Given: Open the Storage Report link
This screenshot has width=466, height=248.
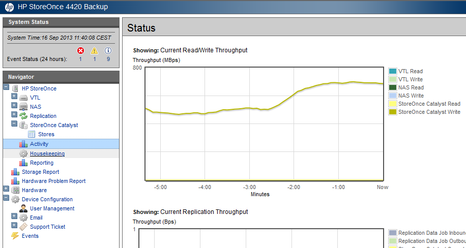Looking at the screenshot, I should tap(40, 172).
